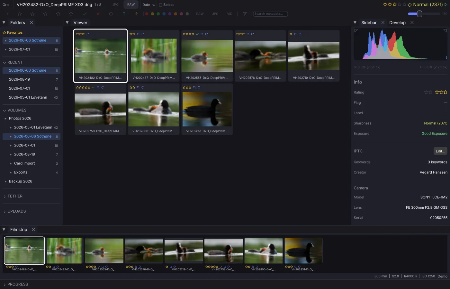Image resolution: width=450 pixels, height=289 pixels.
Task: Toggle the VID file-type filter
Action: 230,14
